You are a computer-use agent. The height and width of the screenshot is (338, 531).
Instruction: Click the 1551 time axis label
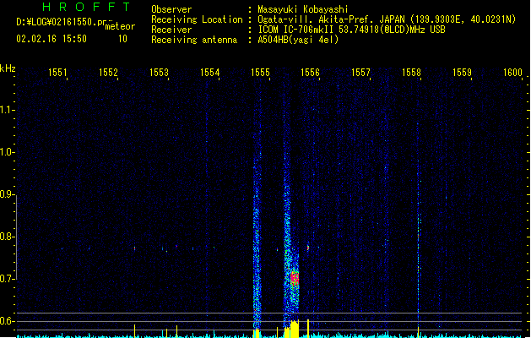(x=57, y=73)
